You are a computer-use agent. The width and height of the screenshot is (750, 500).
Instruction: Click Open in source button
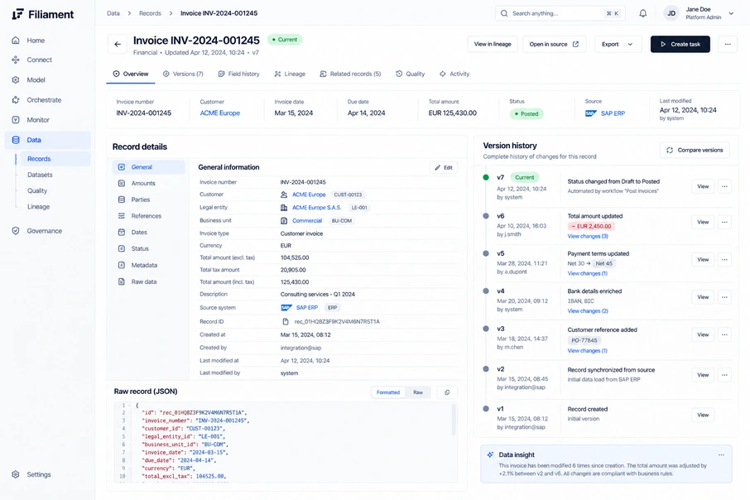click(x=554, y=44)
